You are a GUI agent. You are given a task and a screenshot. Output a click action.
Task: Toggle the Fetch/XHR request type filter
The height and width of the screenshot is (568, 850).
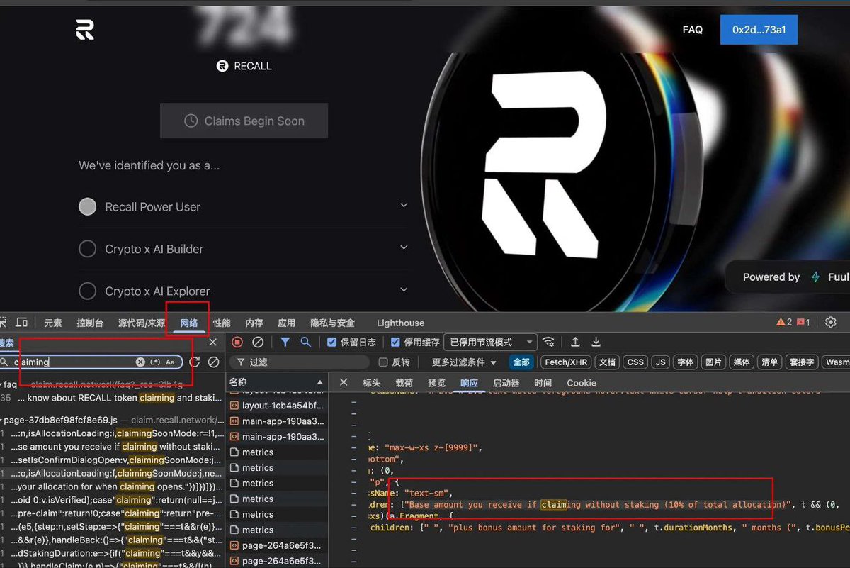pos(565,362)
